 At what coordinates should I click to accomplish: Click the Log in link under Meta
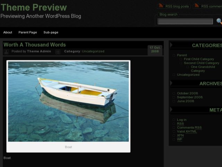tap(182, 120)
